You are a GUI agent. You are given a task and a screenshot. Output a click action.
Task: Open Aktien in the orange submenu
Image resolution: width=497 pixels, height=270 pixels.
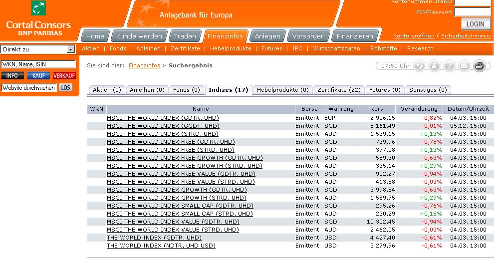click(x=91, y=48)
